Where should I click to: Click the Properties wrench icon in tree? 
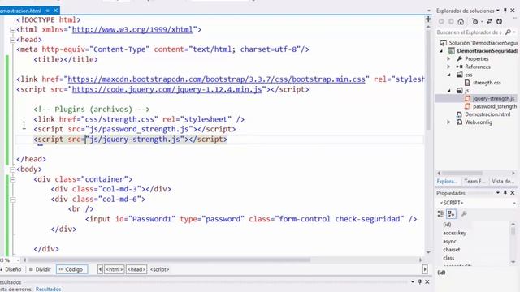459,58
